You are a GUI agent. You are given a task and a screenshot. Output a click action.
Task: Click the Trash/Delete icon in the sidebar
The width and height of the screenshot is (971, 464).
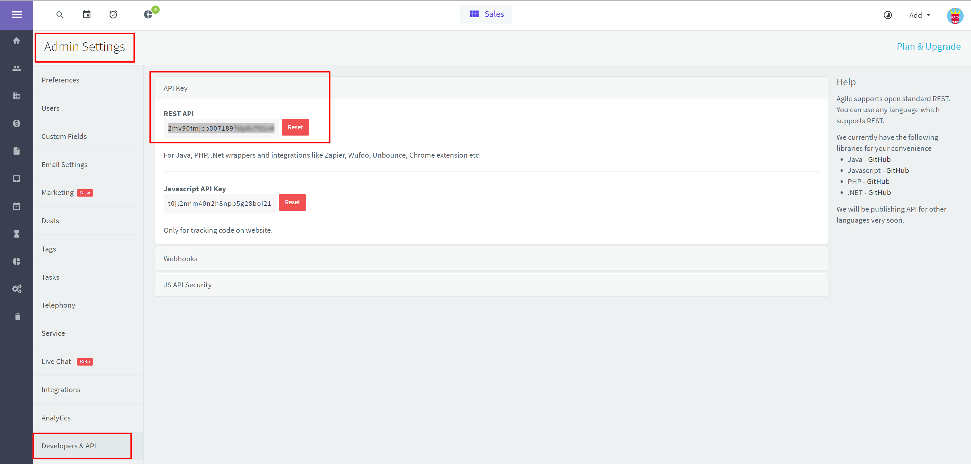[17, 317]
